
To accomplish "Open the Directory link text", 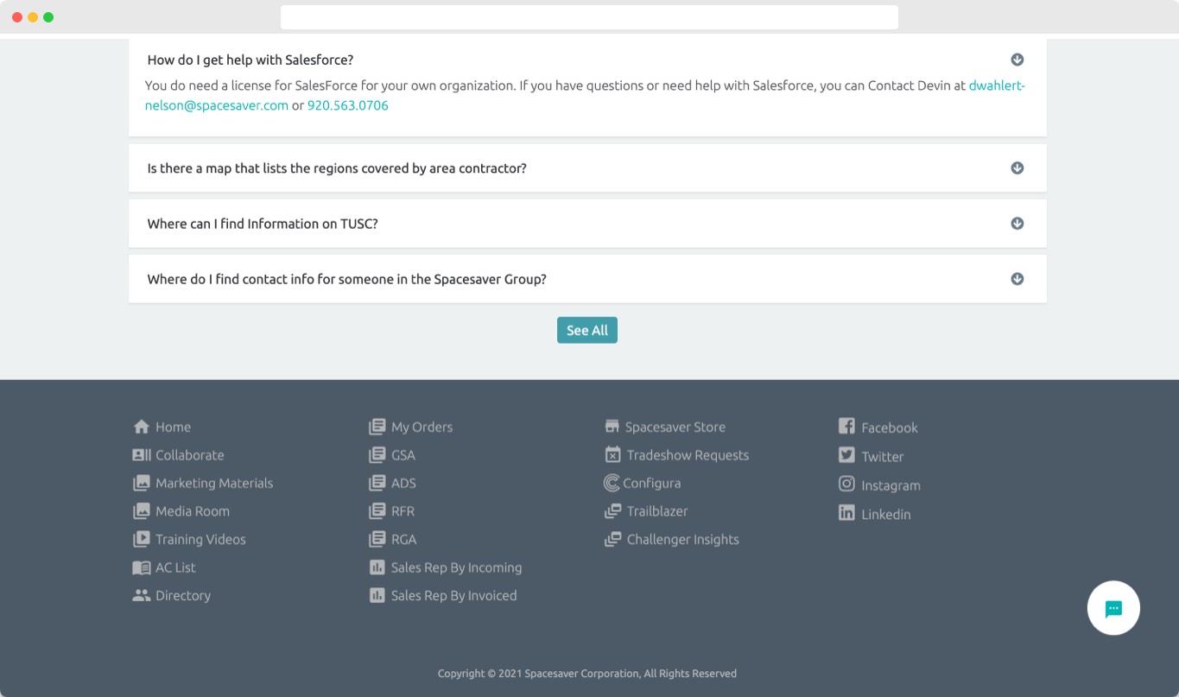I will (183, 596).
